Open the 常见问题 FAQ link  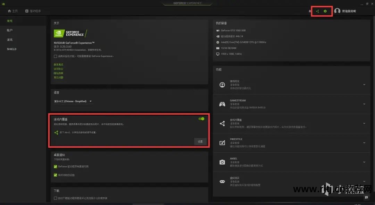59,77
